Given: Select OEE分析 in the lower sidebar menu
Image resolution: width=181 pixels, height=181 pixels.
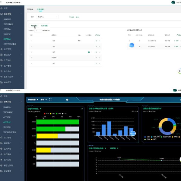Looking at the screenshot, I should (7, 122).
